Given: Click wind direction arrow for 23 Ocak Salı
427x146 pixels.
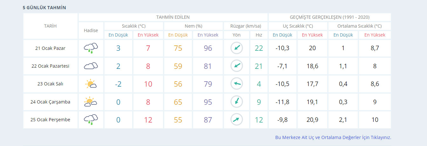Looking at the screenshot, I should (x=236, y=84).
